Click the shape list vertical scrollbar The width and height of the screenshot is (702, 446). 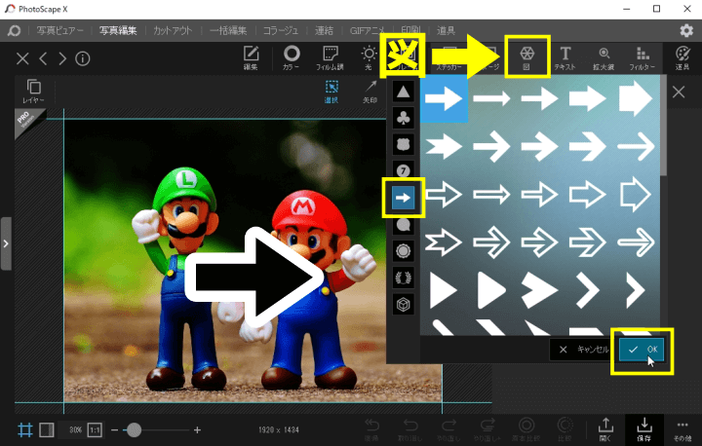click(664, 126)
